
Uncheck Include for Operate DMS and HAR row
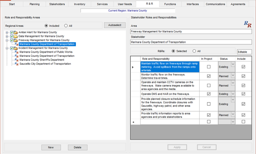coord(243,94)
